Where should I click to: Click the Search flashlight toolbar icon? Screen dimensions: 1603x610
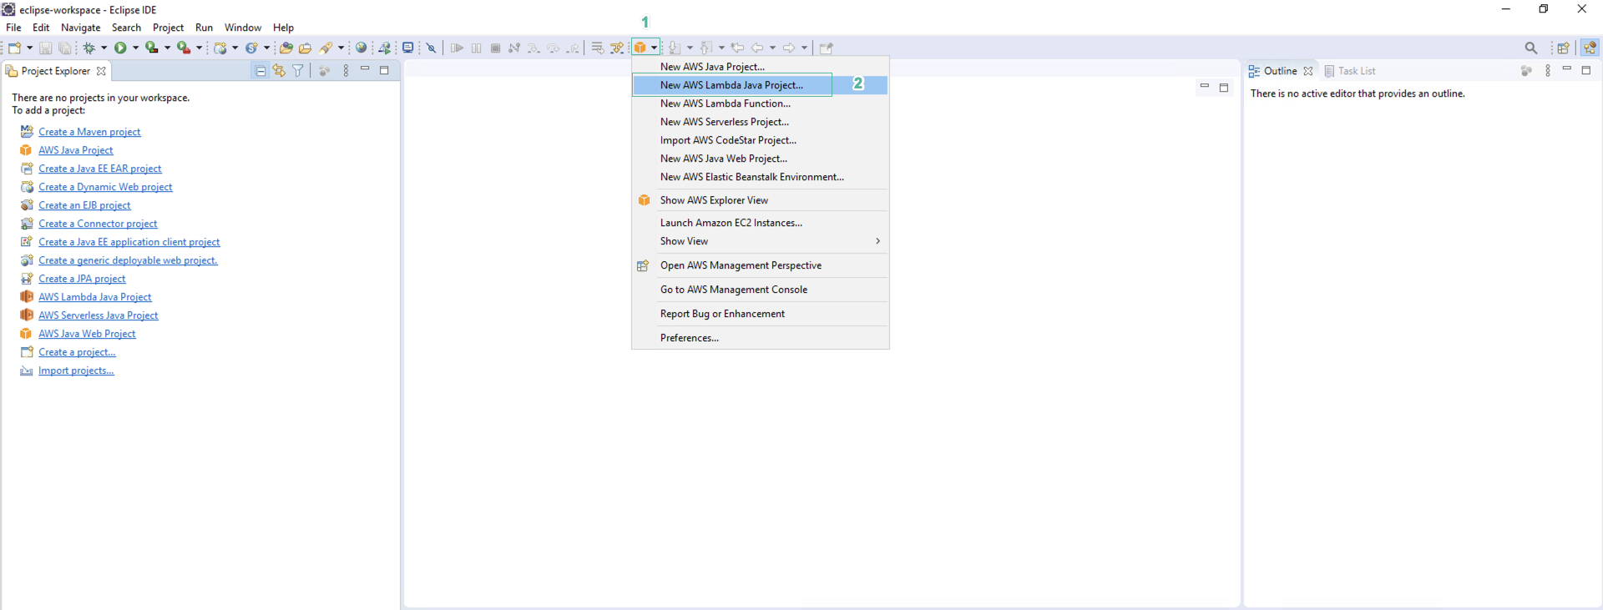pos(326,48)
